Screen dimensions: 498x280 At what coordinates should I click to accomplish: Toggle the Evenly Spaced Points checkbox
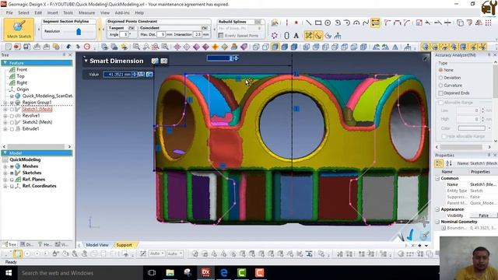click(x=221, y=36)
